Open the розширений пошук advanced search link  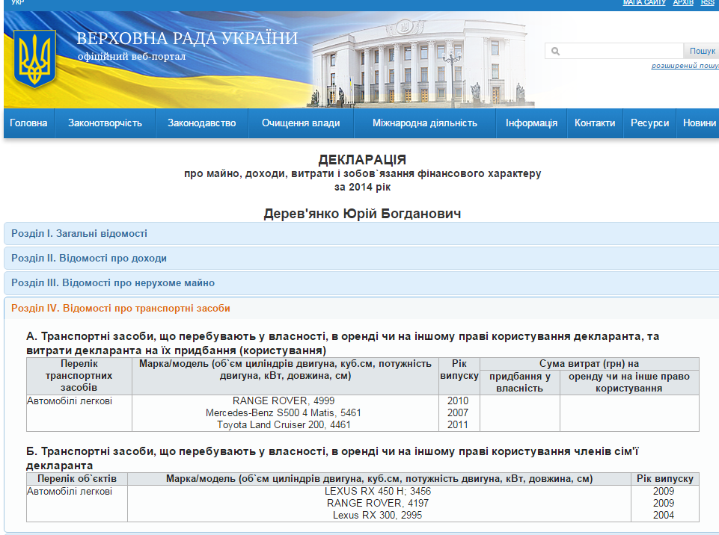tap(684, 66)
